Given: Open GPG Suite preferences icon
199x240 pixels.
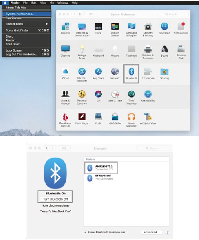Looking at the screenshot, I should pos(115,119).
